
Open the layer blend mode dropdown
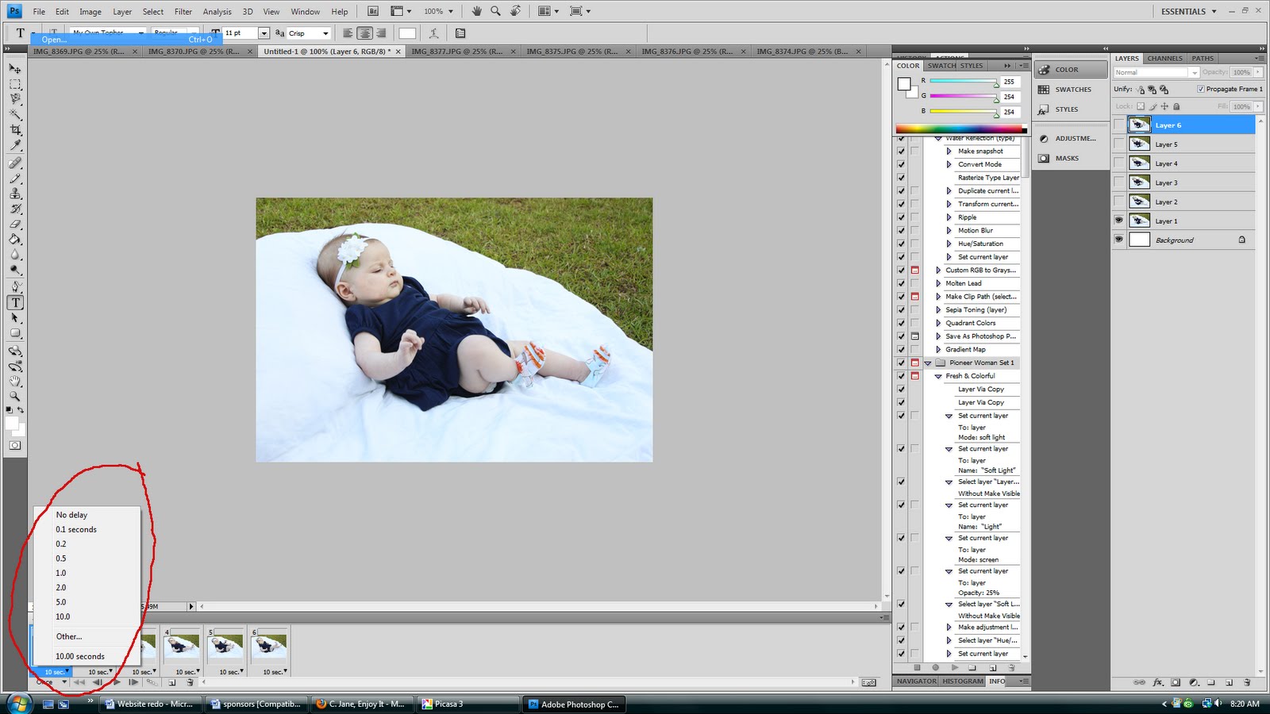[x=1156, y=72]
